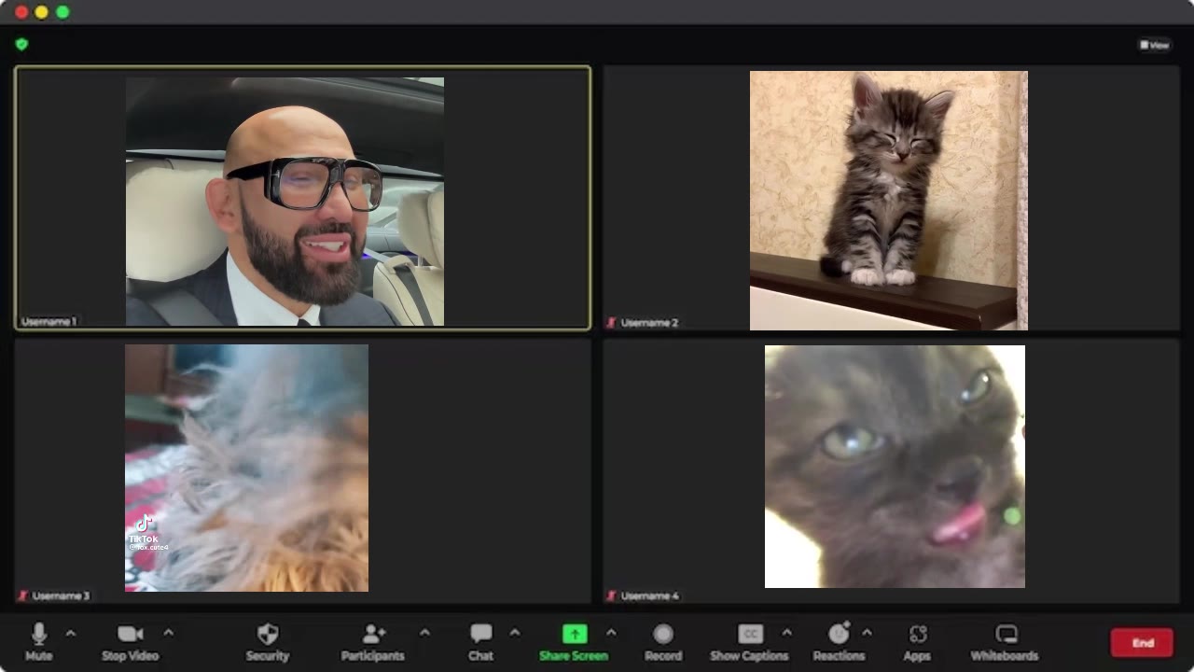Click the muted mic icon of Username 3

(x=23, y=595)
